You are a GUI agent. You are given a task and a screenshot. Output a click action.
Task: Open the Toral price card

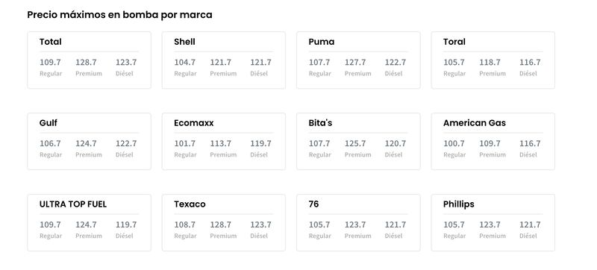click(x=493, y=60)
